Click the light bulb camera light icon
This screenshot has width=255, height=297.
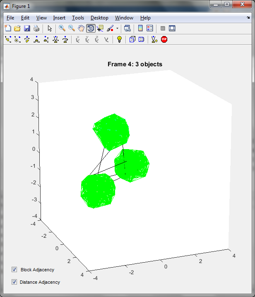tap(119, 39)
